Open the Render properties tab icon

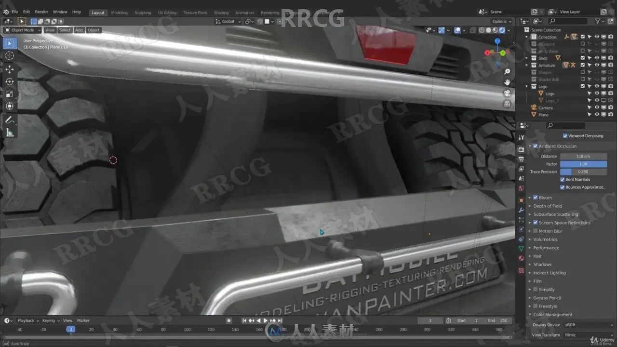click(x=521, y=149)
